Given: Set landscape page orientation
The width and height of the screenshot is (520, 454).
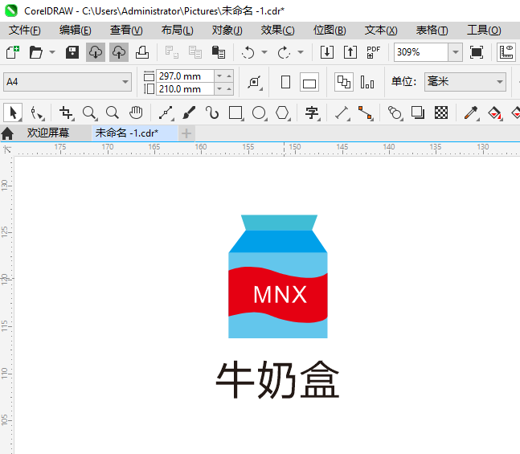Looking at the screenshot, I should [309, 82].
